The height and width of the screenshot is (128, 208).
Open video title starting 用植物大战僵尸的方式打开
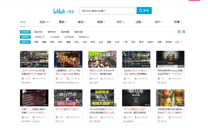102,72
